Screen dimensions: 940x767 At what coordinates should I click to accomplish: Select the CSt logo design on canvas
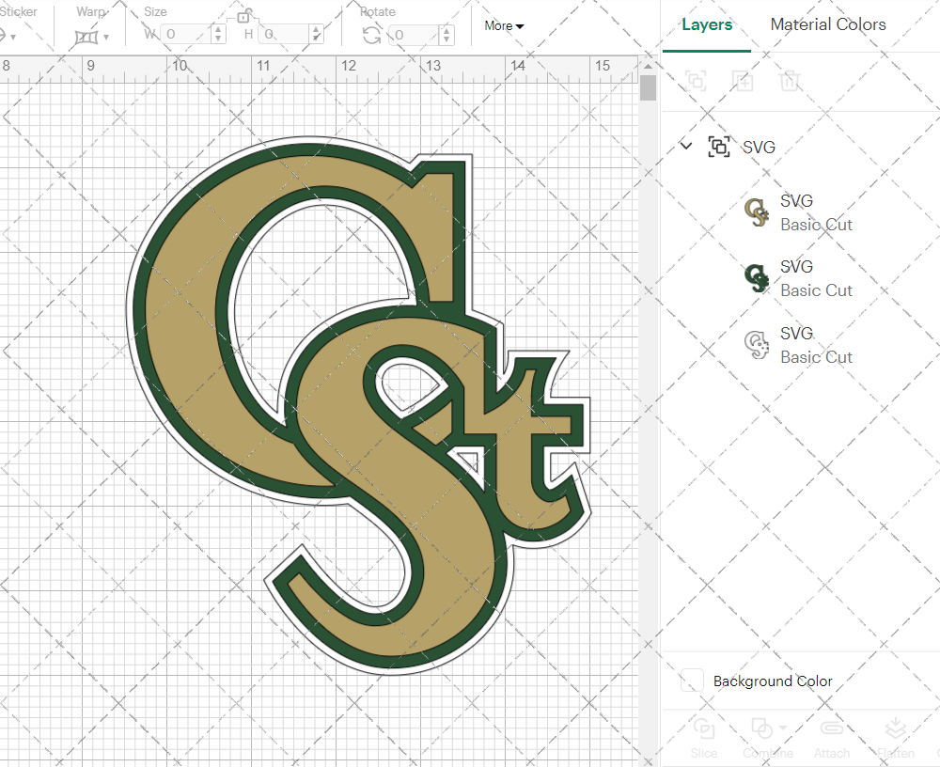coord(358,405)
